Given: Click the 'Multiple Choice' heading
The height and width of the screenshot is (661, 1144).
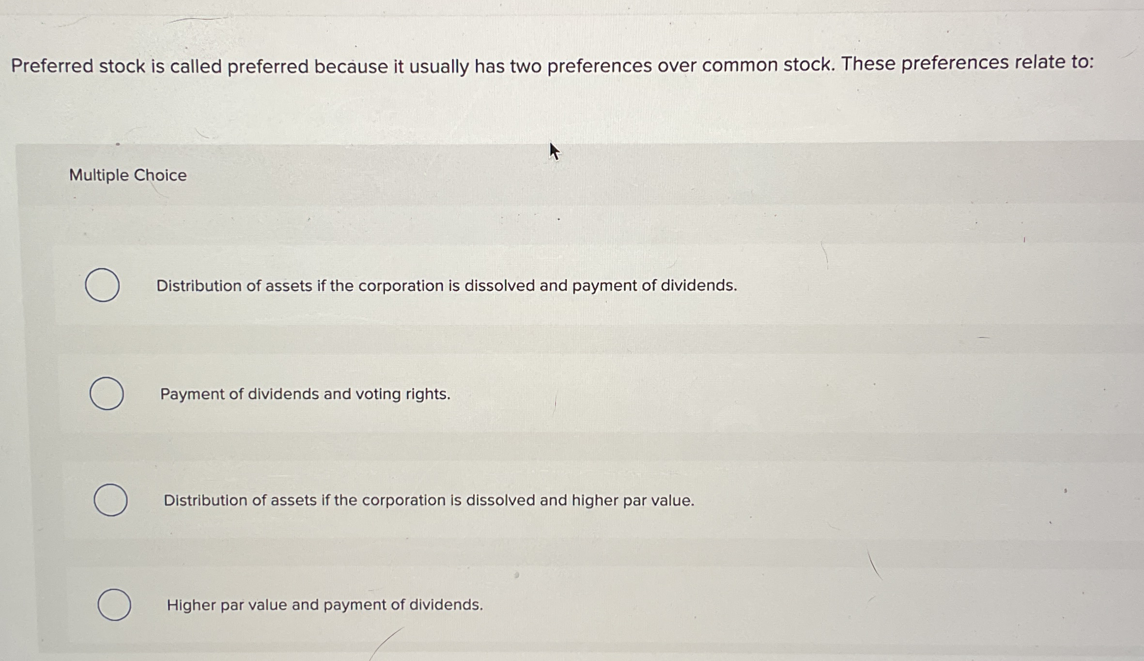Looking at the screenshot, I should 127,175.
